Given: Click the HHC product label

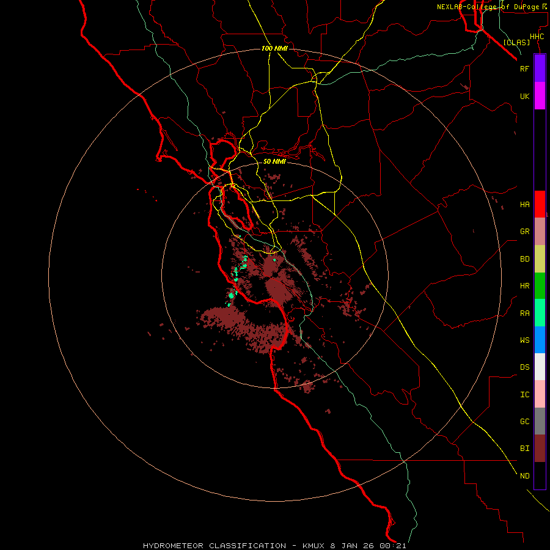Looking at the screenshot, I should click(x=537, y=37).
